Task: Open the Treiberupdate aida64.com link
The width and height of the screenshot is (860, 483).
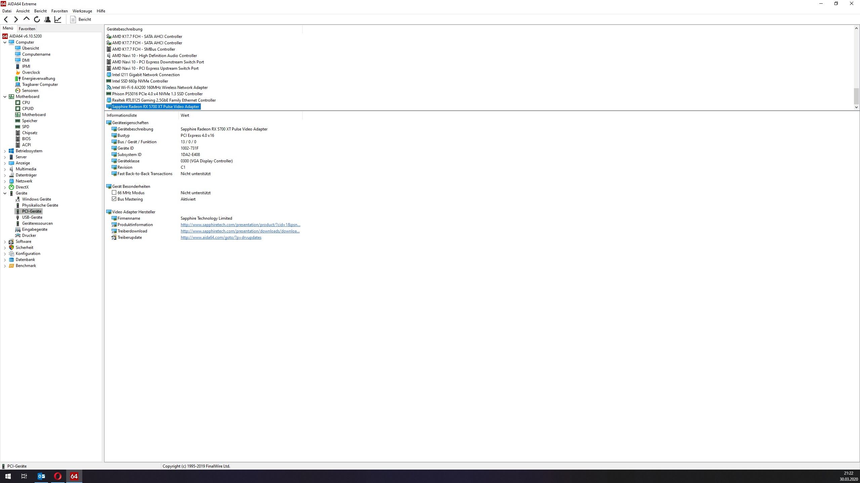Action: click(x=221, y=237)
